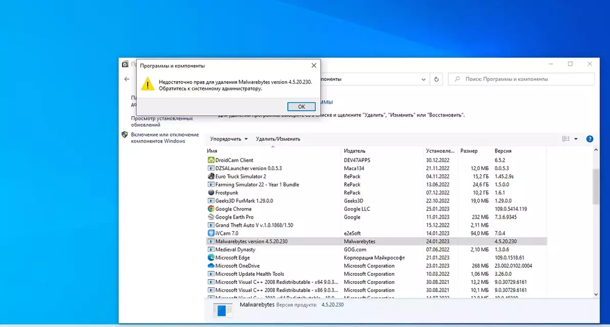Click the 30.12.2022 install date
The image size is (610, 327).
437,160
